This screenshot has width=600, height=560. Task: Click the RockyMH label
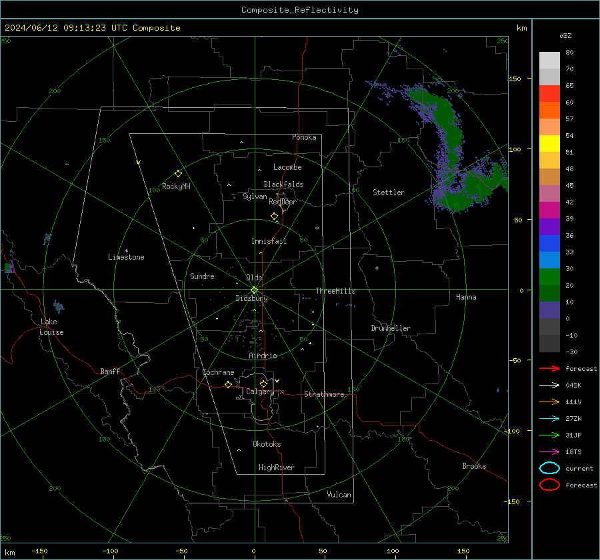(176, 186)
